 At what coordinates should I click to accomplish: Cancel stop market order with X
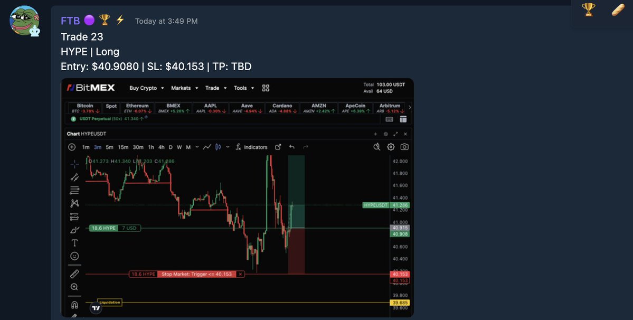[240, 274]
